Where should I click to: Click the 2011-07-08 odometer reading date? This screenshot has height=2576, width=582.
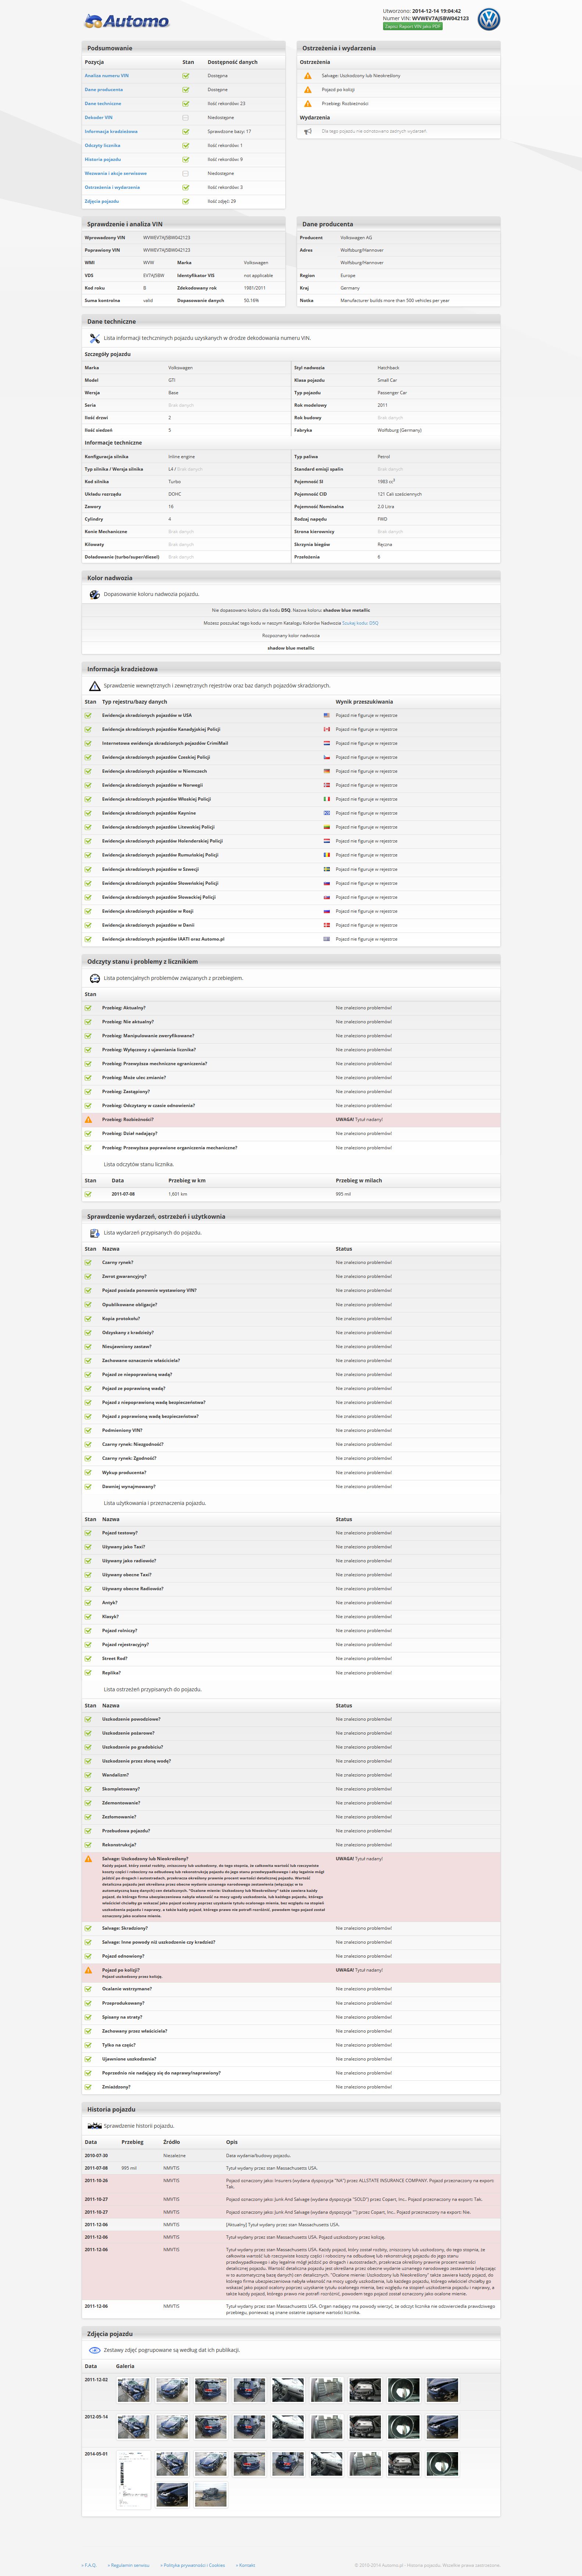pos(123,1194)
